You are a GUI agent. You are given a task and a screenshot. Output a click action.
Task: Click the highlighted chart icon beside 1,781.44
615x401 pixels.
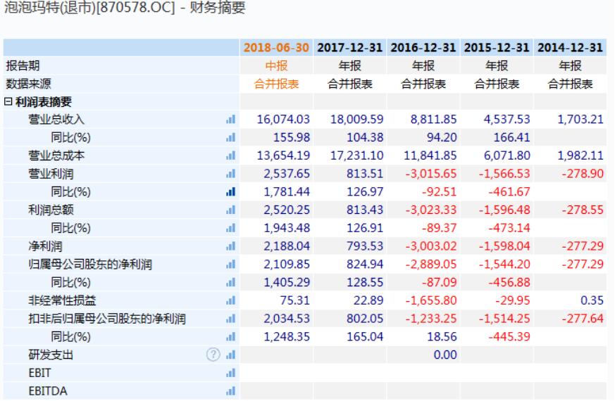[230, 191]
